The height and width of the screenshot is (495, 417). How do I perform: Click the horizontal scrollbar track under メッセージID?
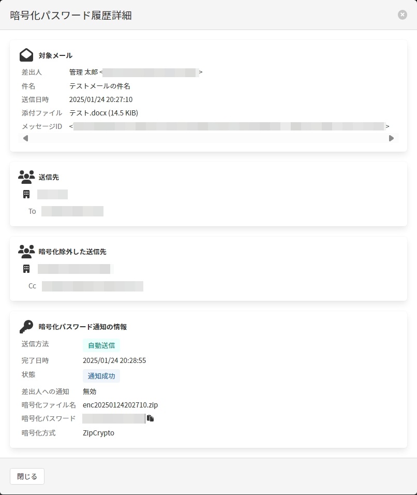208,138
